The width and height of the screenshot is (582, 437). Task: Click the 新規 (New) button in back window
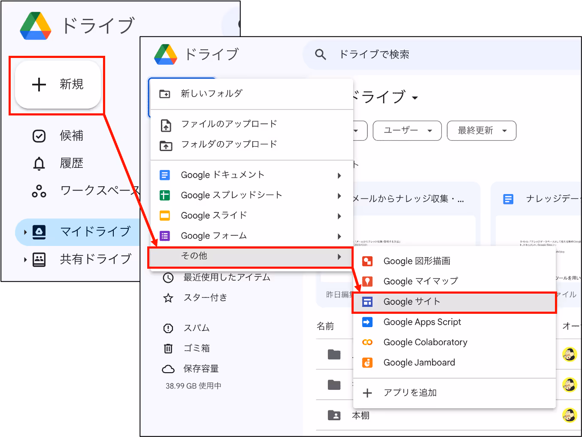[58, 85]
